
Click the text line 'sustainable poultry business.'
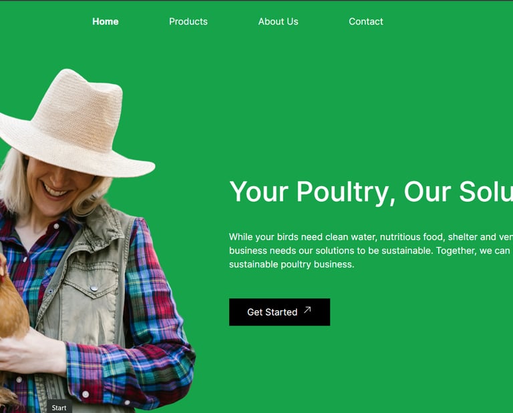click(x=291, y=264)
